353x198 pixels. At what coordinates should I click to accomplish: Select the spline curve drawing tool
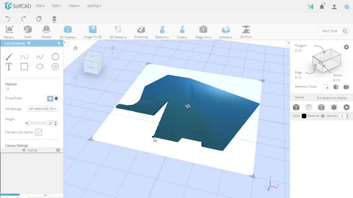40,57
